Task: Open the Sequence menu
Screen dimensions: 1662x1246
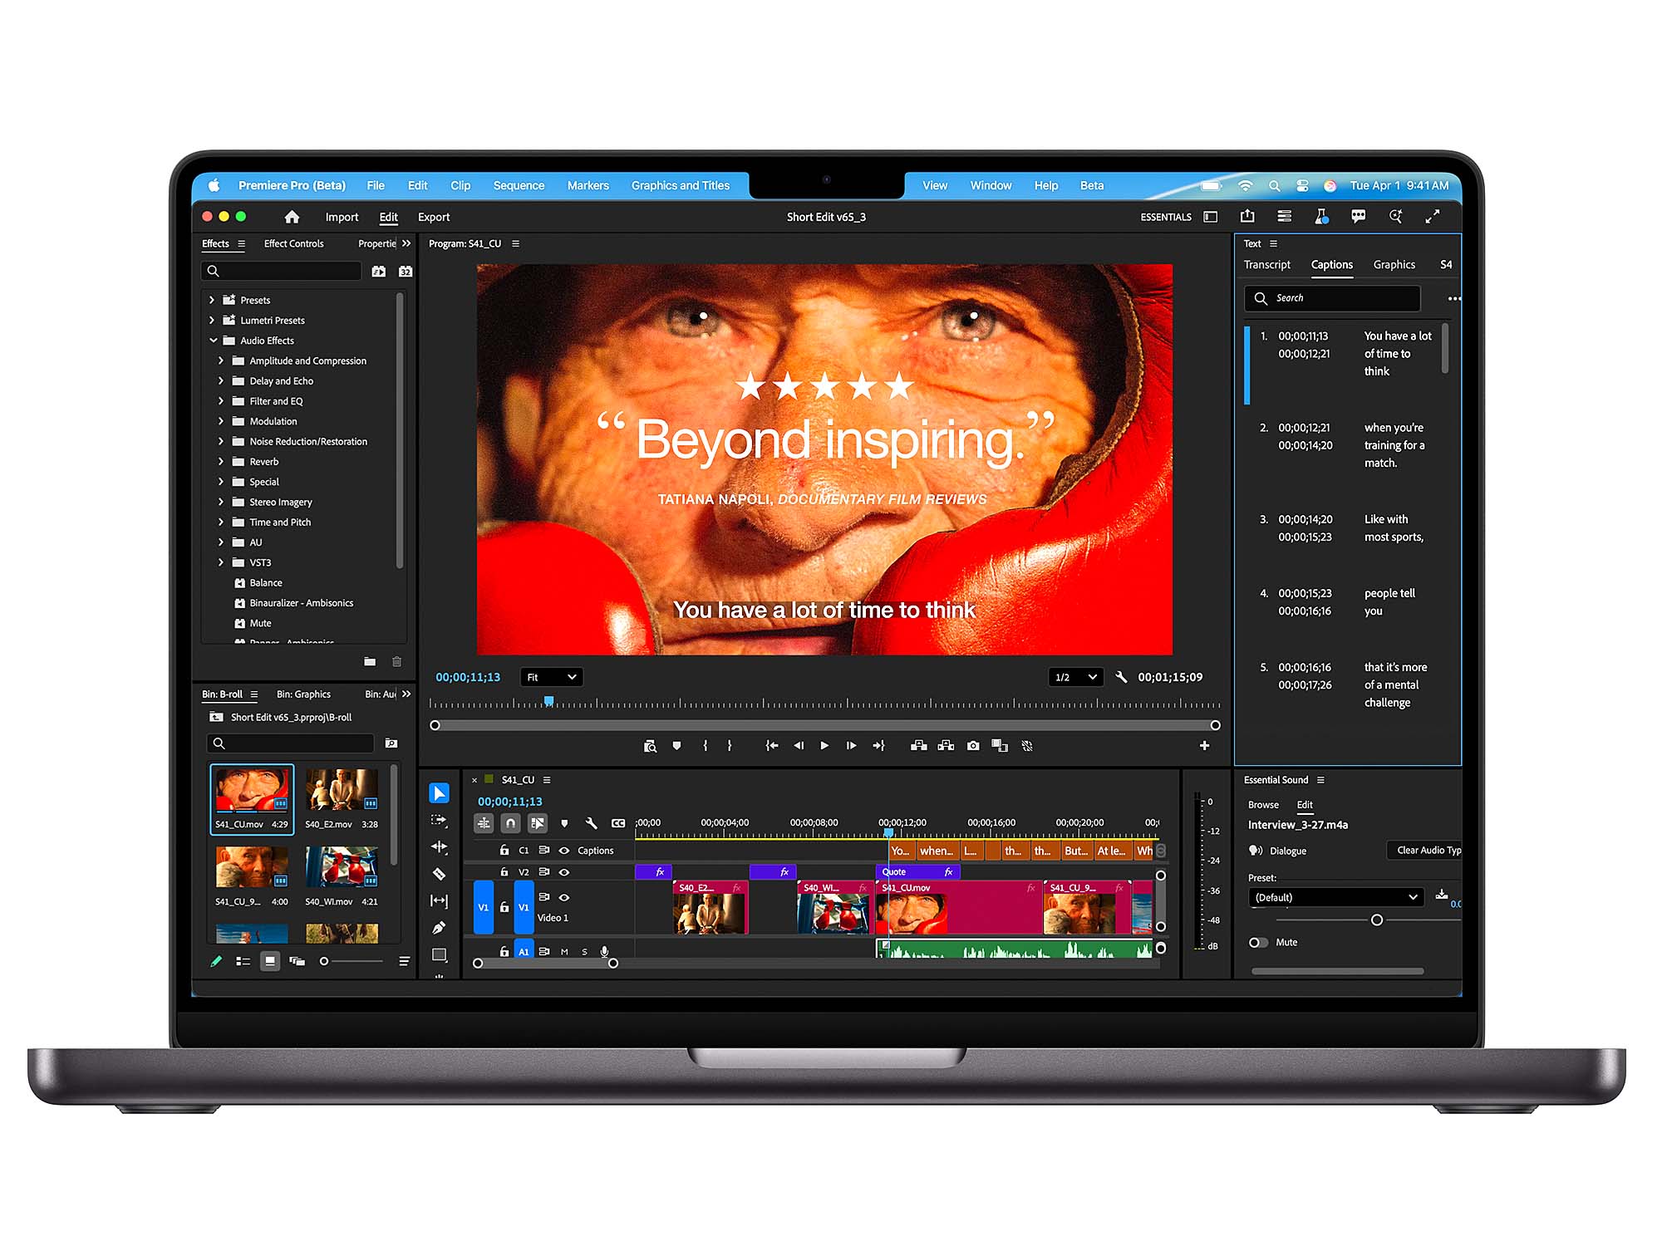Action: pyautogui.click(x=519, y=185)
